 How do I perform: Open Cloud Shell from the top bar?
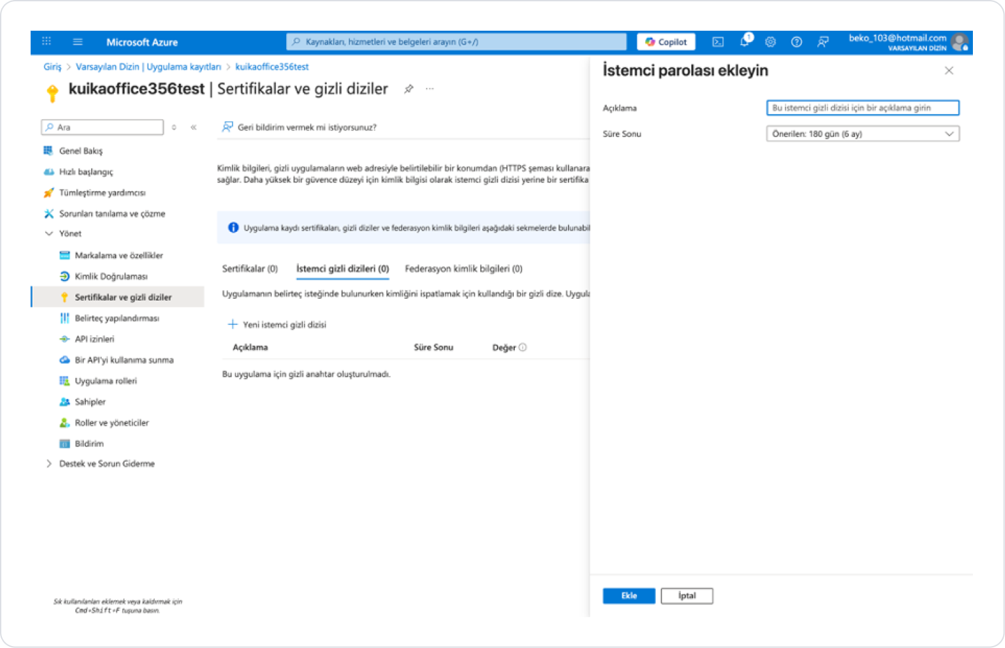click(x=718, y=42)
